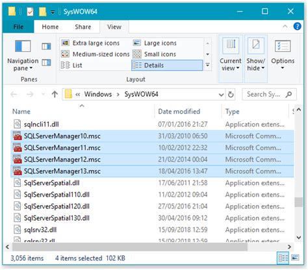Click Windows in the address breadcrumb
Image resolution: width=308 pixels, height=270 pixels.
tap(98, 94)
